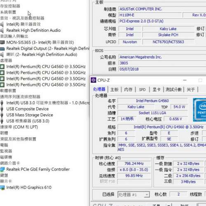Click speaker icon beside 喇叭 device

tap(2, 54)
